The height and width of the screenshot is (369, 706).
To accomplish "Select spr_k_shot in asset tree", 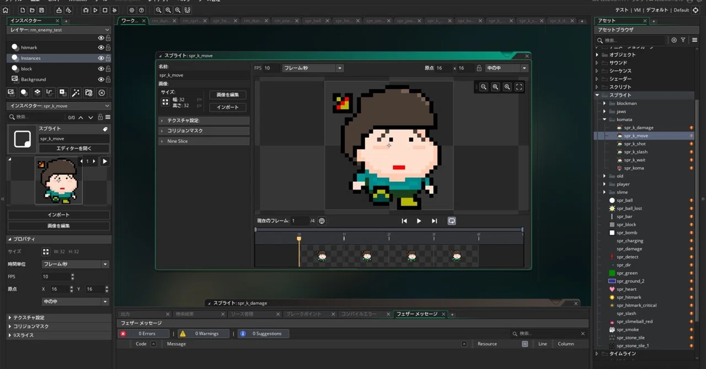I will [x=635, y=144].
